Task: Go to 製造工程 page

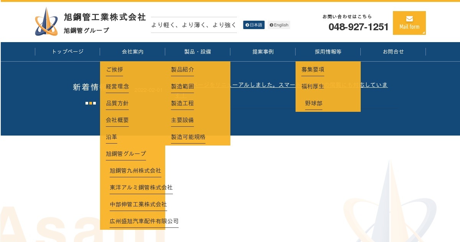Action: click(182, 103)
